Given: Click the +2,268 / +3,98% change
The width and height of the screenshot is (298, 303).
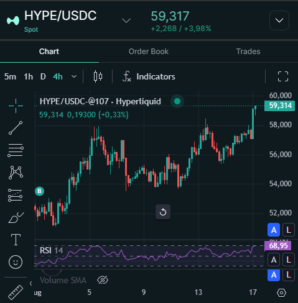Looking at the screenshot, I should point(181,29).
